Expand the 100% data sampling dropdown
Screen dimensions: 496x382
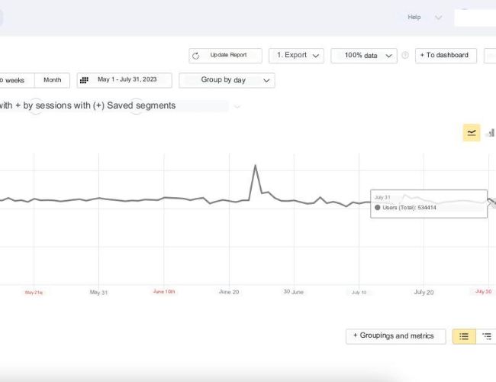pos(364,56)
